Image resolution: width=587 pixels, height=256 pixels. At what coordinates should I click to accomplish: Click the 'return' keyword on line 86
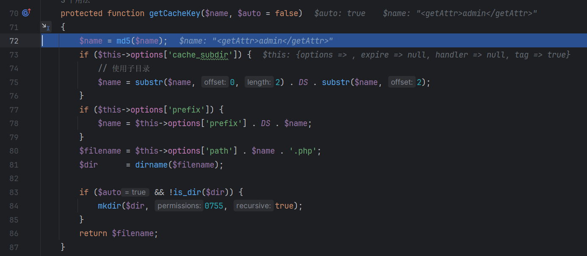coord(93,233)
